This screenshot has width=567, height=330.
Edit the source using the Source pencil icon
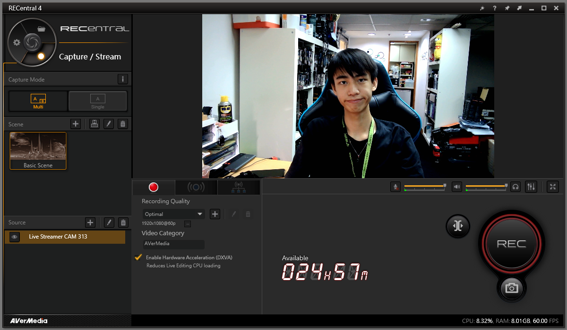tap(109, 223)
